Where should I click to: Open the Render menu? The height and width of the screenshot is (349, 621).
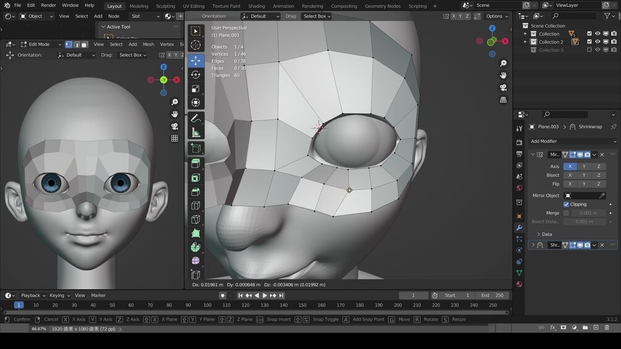click(x=48, y=6)
